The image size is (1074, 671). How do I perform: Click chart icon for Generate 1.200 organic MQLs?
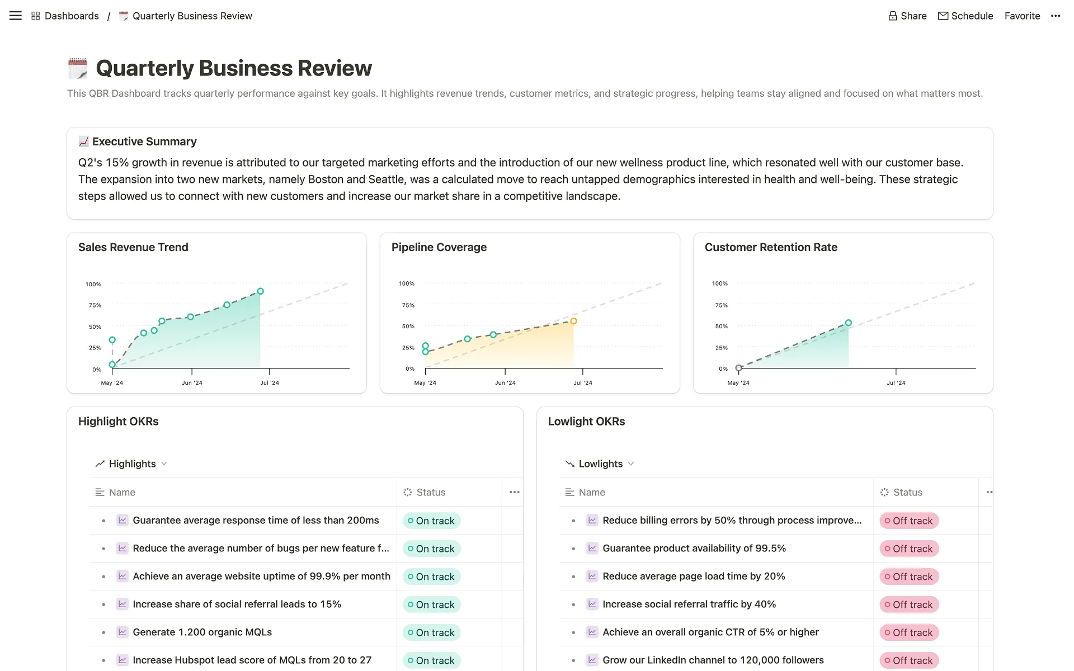click(x=123, y=632)
